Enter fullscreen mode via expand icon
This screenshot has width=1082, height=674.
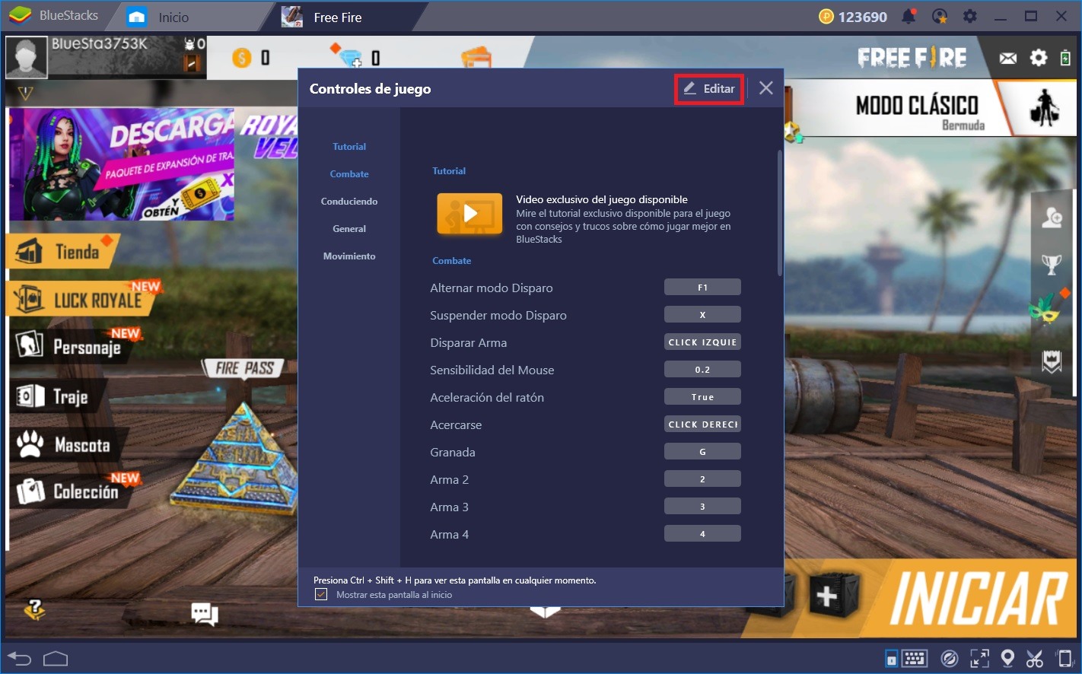pos(979,658)
